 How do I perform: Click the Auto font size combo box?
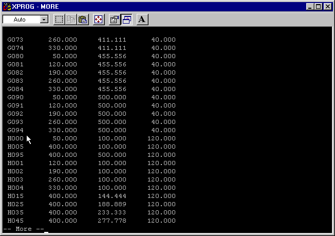[x=21, y=20]
